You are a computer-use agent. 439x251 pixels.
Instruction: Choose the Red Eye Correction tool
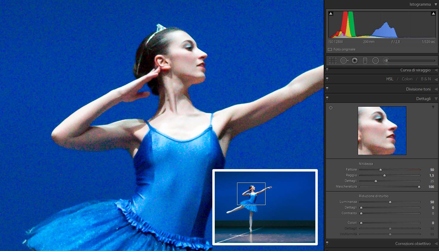(354, 61)
